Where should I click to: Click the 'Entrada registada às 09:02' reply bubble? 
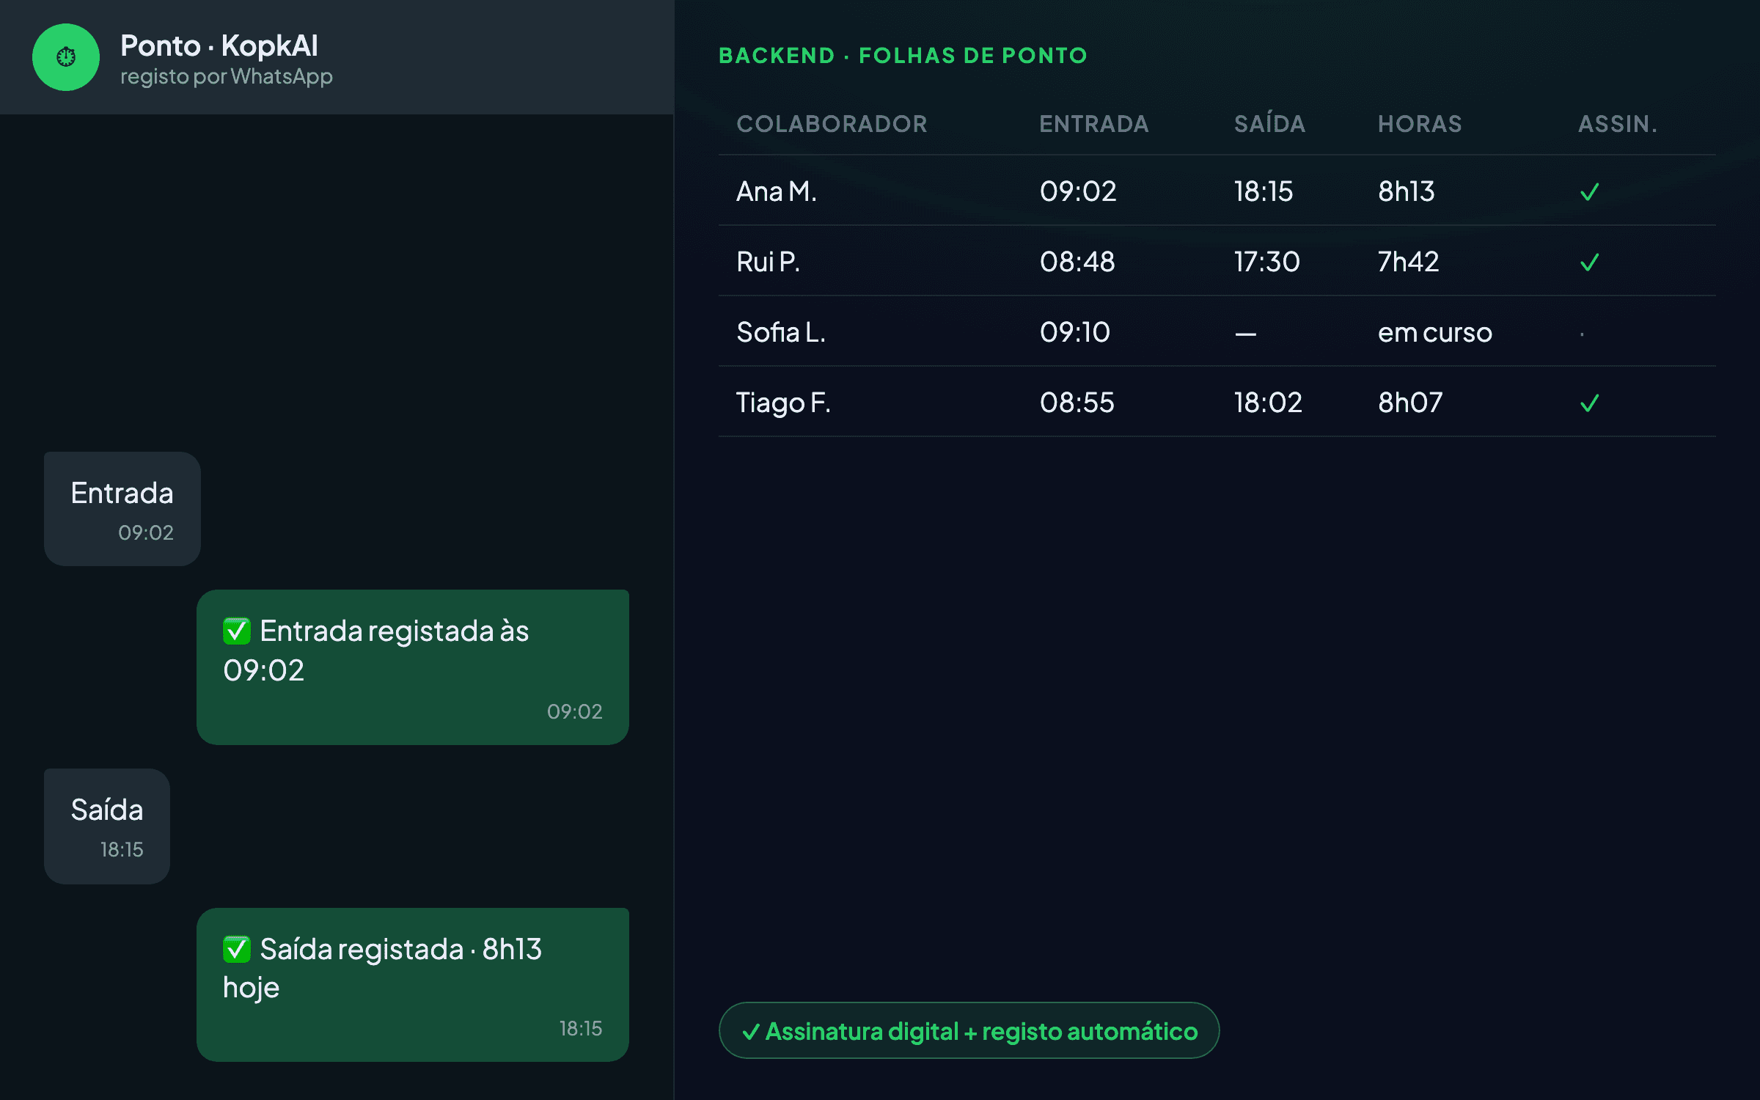tap(413, 667)
